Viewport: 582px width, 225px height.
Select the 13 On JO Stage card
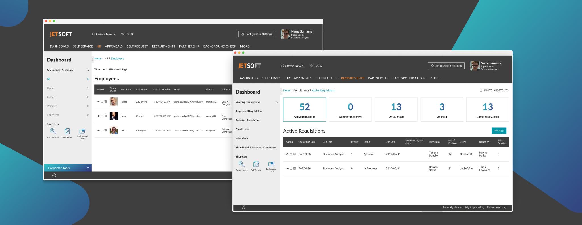pyautogui.click(x=396, y=110)
